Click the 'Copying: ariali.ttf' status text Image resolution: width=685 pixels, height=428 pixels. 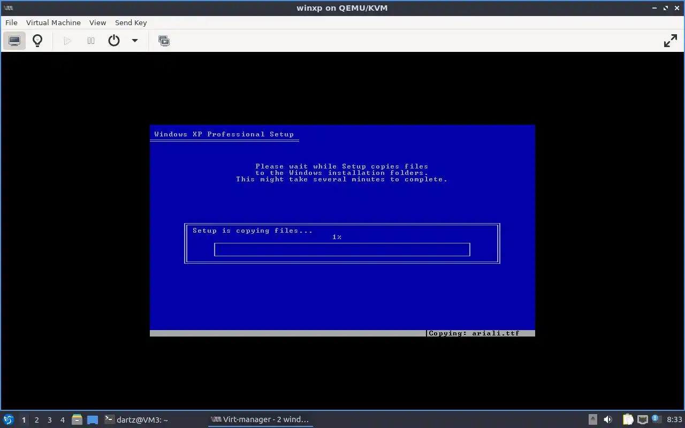(x=474, y=333)
